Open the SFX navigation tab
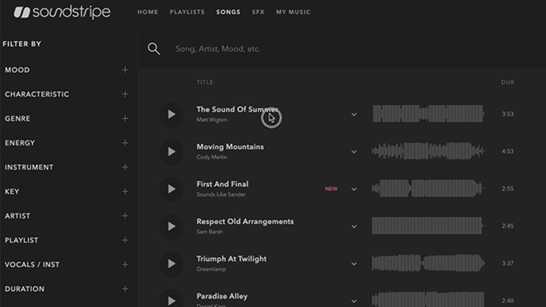Viewport: 546px width, 307px height. (x=258, y=12)
